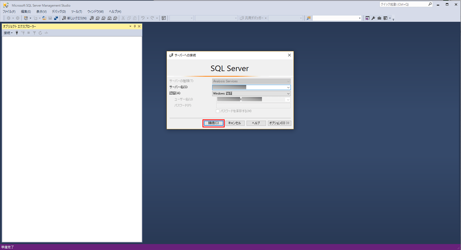Click the toolbox icon in toolbar
Viewport: 461px width, 250px height.
click(379, 18)
